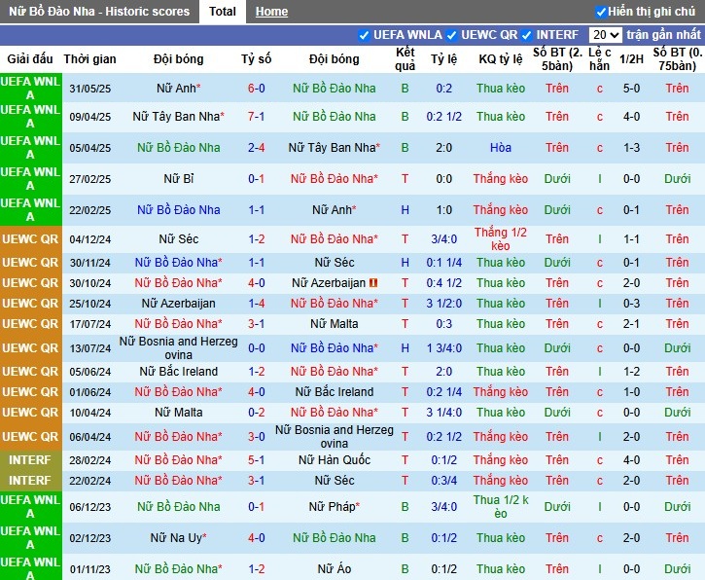This screenshot has width=705, height=580.
Task: Click the 5-1 score on 28/02/24
Action: 257,460
